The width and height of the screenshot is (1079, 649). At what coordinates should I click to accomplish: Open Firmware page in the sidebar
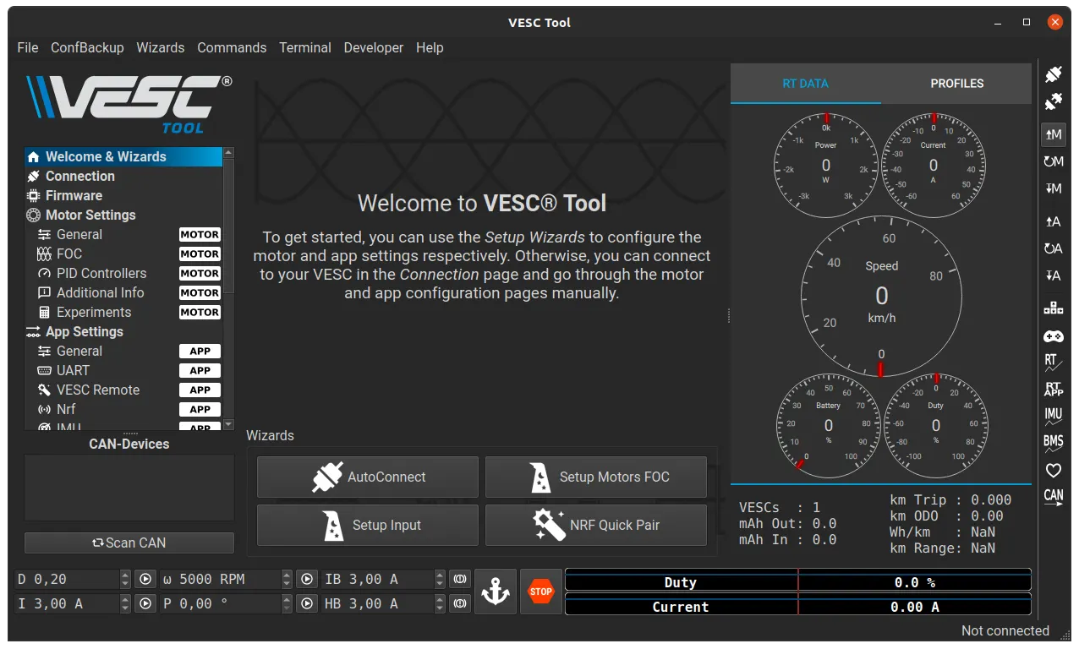pos(123,195)
